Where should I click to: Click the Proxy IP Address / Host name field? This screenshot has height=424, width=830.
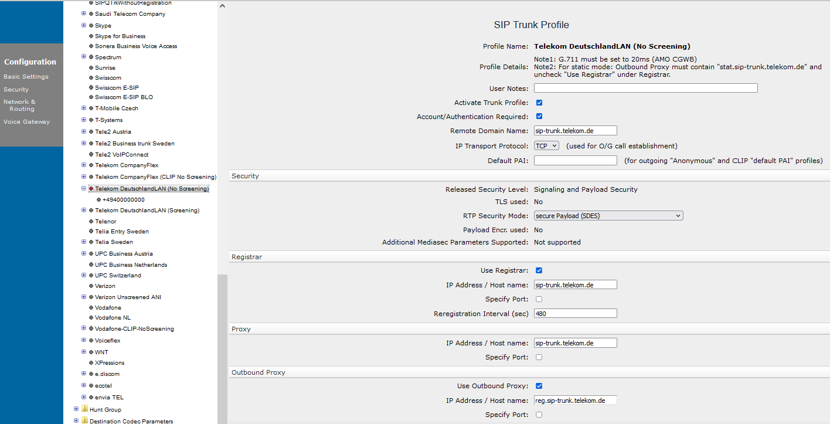(x=576, y=343)
